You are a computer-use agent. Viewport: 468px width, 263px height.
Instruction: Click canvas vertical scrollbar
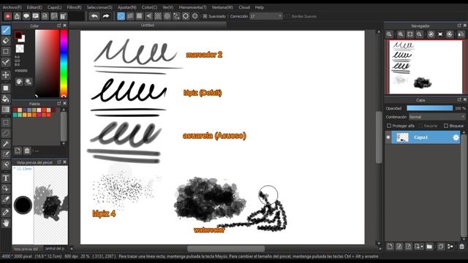(379, 137)
